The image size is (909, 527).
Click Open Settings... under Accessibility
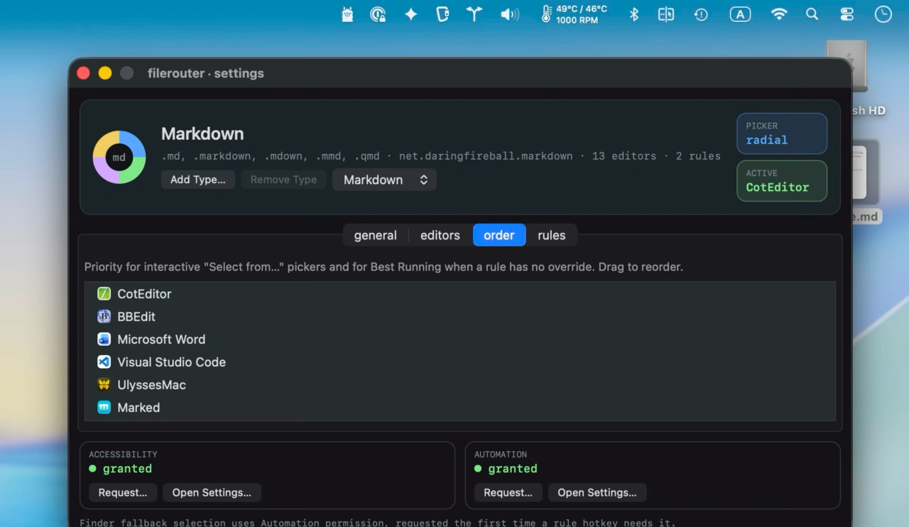[x=212, y=493]
